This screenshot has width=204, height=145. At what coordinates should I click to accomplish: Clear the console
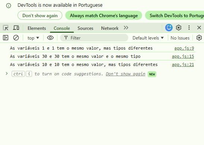16,38
